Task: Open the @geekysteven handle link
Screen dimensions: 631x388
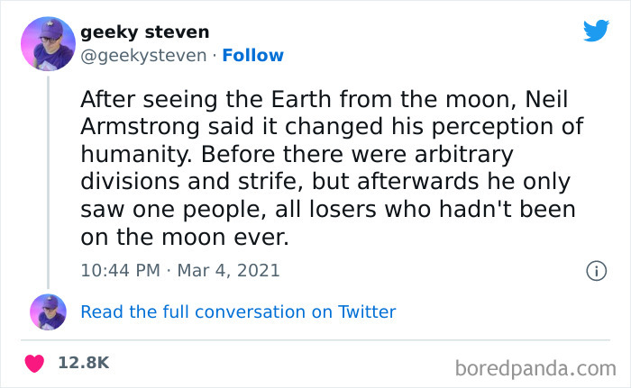Action: 143,56
